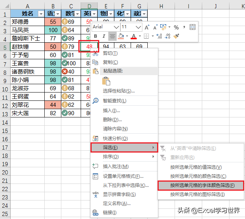Image resolution: width=245 pixels, height=219 pixels.
Task: Choose 插入(I) from the context menu
Action: 124,111
